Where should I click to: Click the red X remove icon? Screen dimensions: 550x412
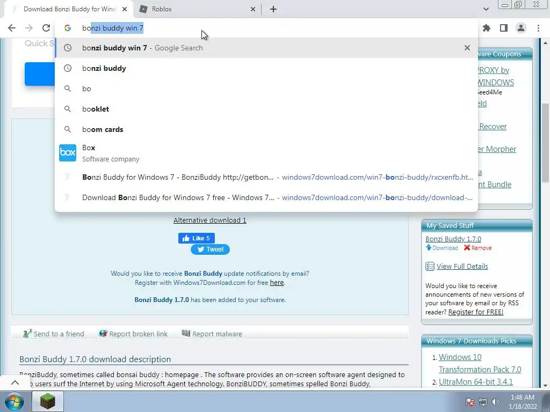[x=467, y=248]
